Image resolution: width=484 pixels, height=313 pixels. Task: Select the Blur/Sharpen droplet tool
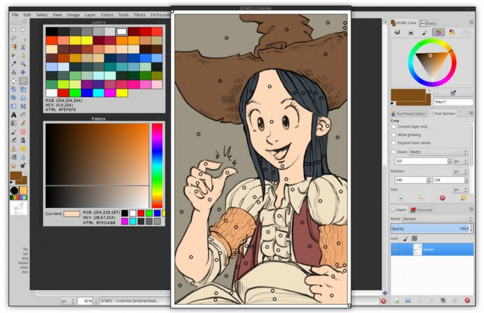(x=23, y=157)
